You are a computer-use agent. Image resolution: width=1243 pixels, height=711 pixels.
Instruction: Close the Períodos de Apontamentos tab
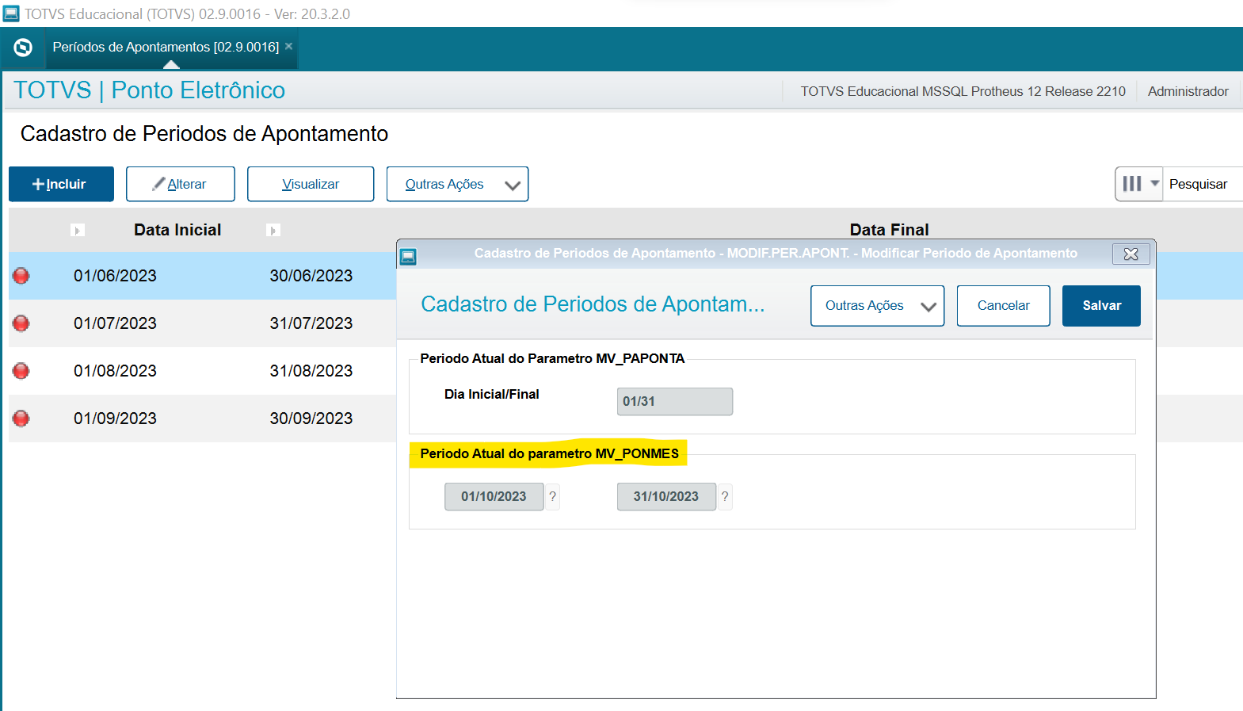click(x=289, y=46)
